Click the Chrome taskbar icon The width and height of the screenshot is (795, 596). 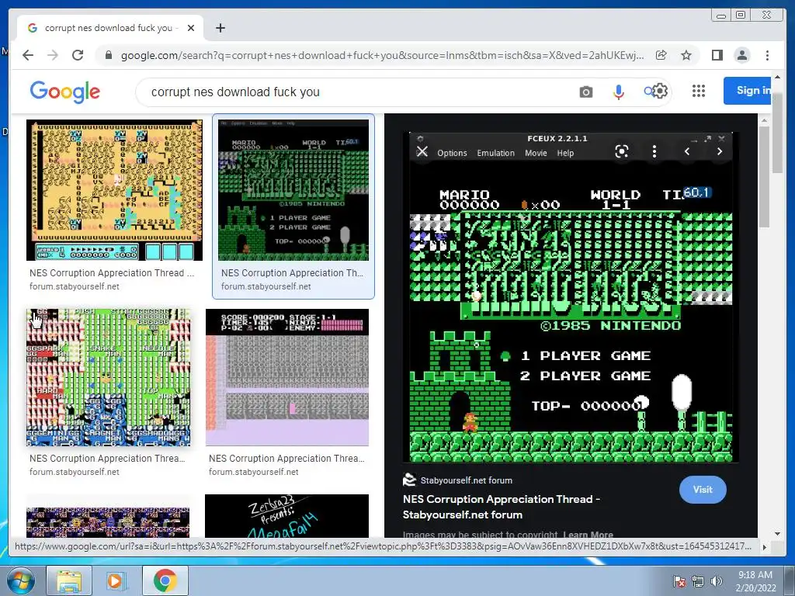click(165, 580)
